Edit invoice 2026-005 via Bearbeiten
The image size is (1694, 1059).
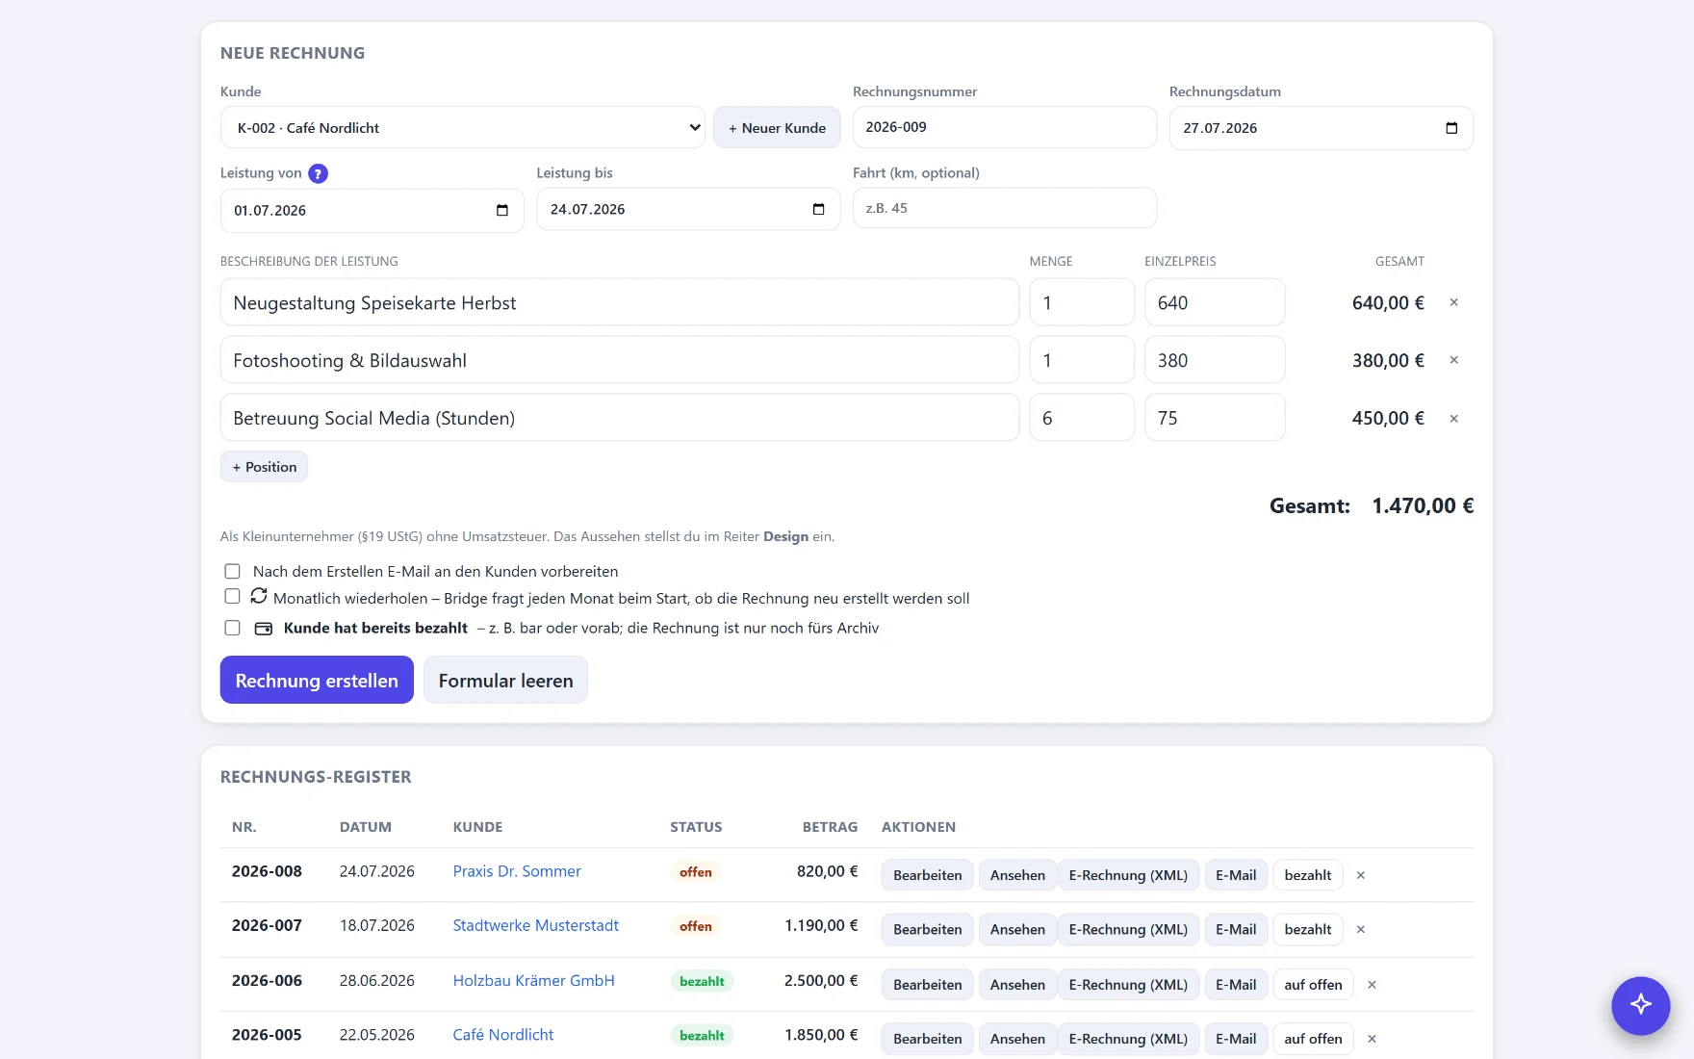tap(928, 1039)
